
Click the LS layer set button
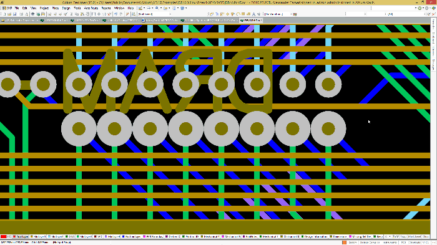tap(9, 237)
